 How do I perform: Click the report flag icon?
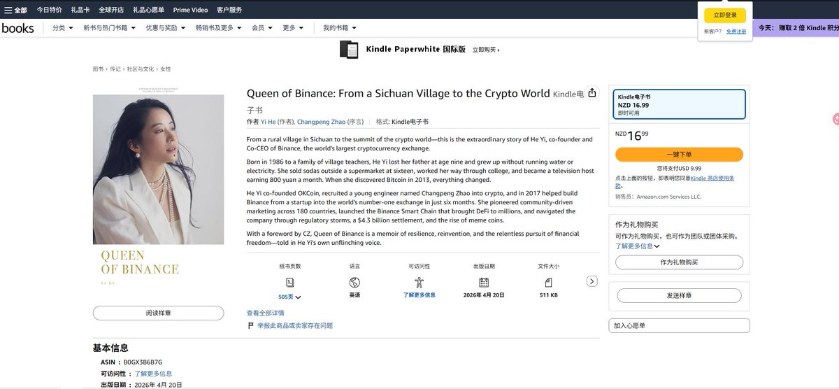click(x=250, y=326)
